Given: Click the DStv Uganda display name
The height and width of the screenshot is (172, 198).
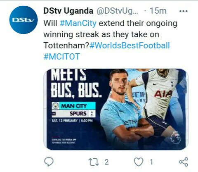Looking at the screenshot, I should (68, 11).
